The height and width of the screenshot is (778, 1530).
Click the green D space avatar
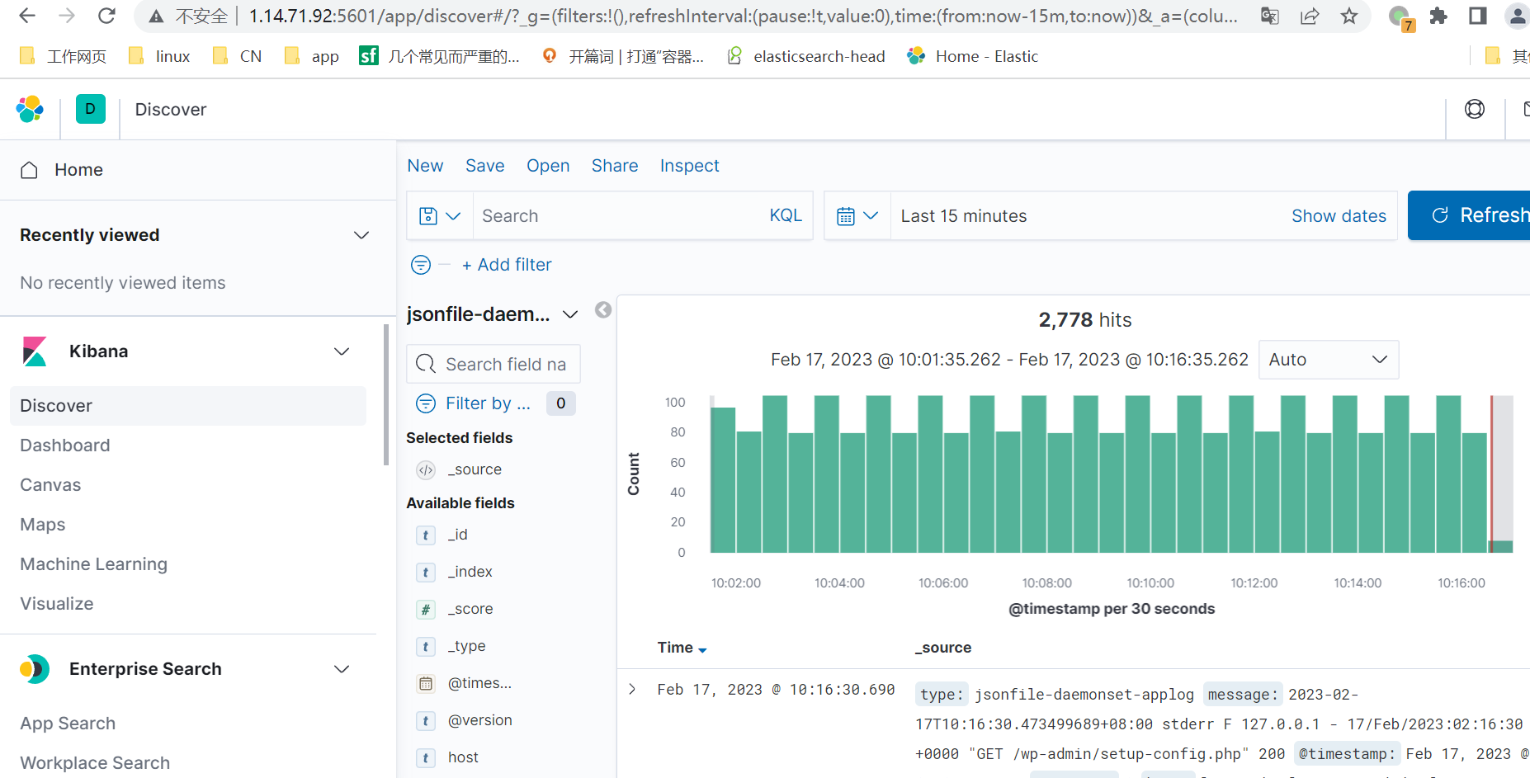click(x=91, y=109)
